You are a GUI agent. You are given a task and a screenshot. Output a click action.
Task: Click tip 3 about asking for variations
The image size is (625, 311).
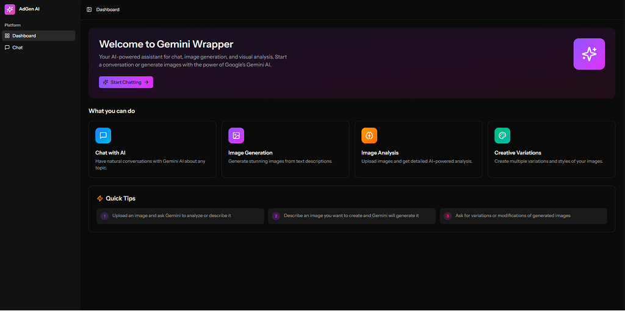513,216
